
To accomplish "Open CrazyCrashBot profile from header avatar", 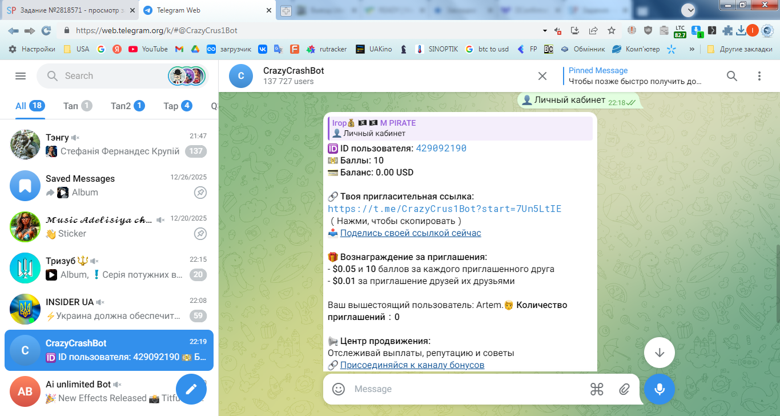I will tap(241, 76).
